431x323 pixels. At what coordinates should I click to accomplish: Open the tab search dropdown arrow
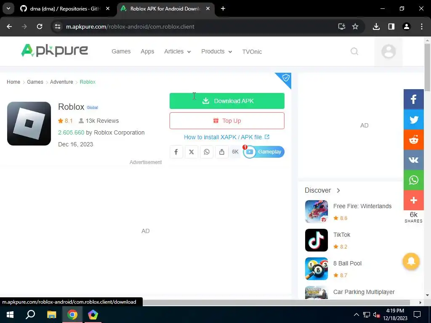pos(8,8)
